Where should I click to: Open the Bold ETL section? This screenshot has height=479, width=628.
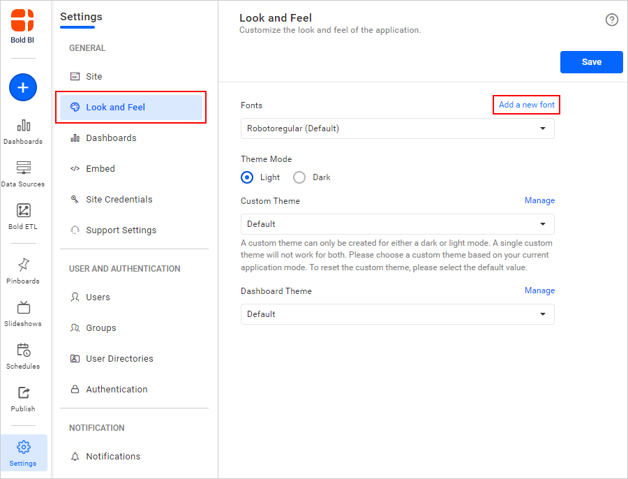point(23,216)
